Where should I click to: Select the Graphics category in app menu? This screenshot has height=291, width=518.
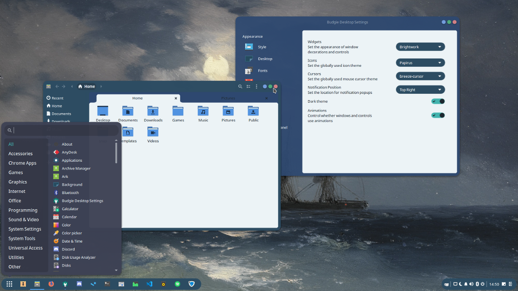click(18, 182)
